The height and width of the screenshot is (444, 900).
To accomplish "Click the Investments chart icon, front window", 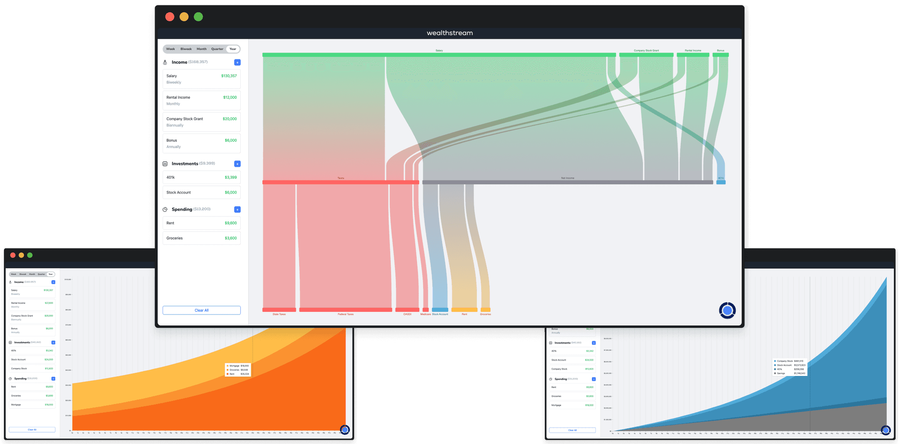I will 165,164.
